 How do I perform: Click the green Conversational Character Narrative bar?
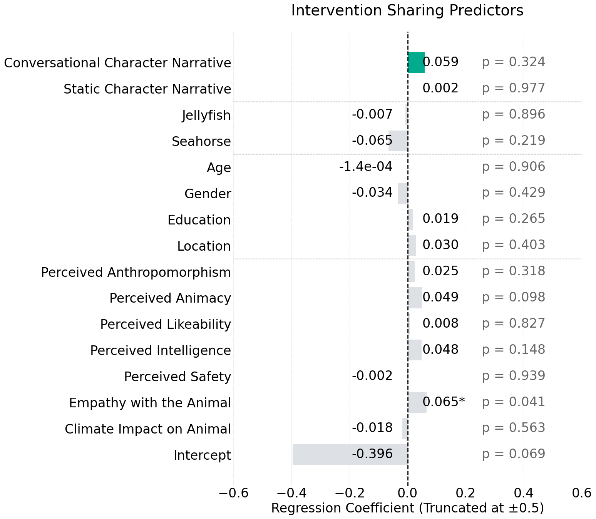(416, 62)
